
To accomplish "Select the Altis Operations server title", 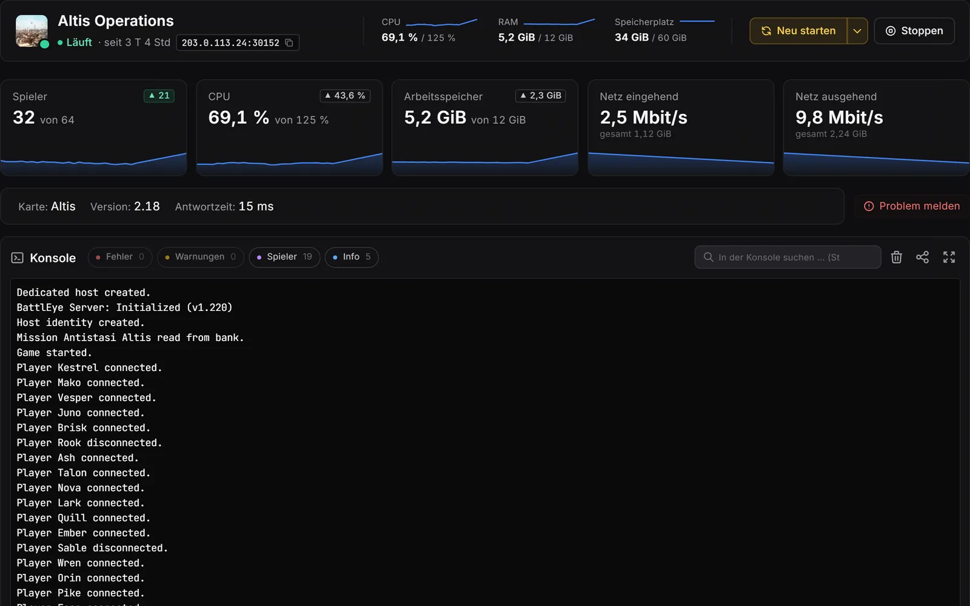I will 116,21.
